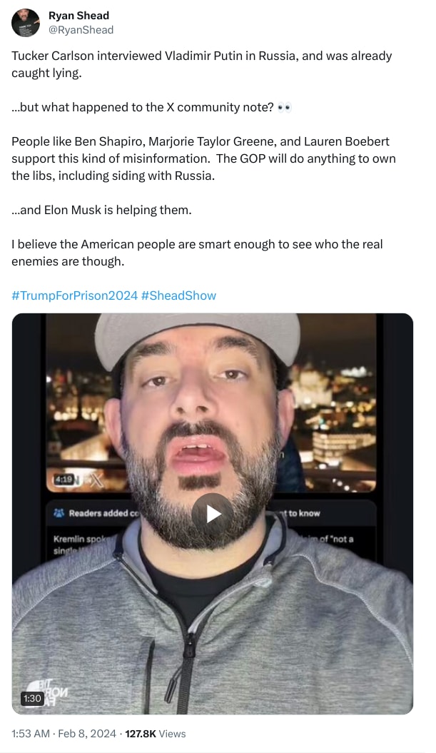Follow the #SheadShow hashtag link

(x=179, y=295)
